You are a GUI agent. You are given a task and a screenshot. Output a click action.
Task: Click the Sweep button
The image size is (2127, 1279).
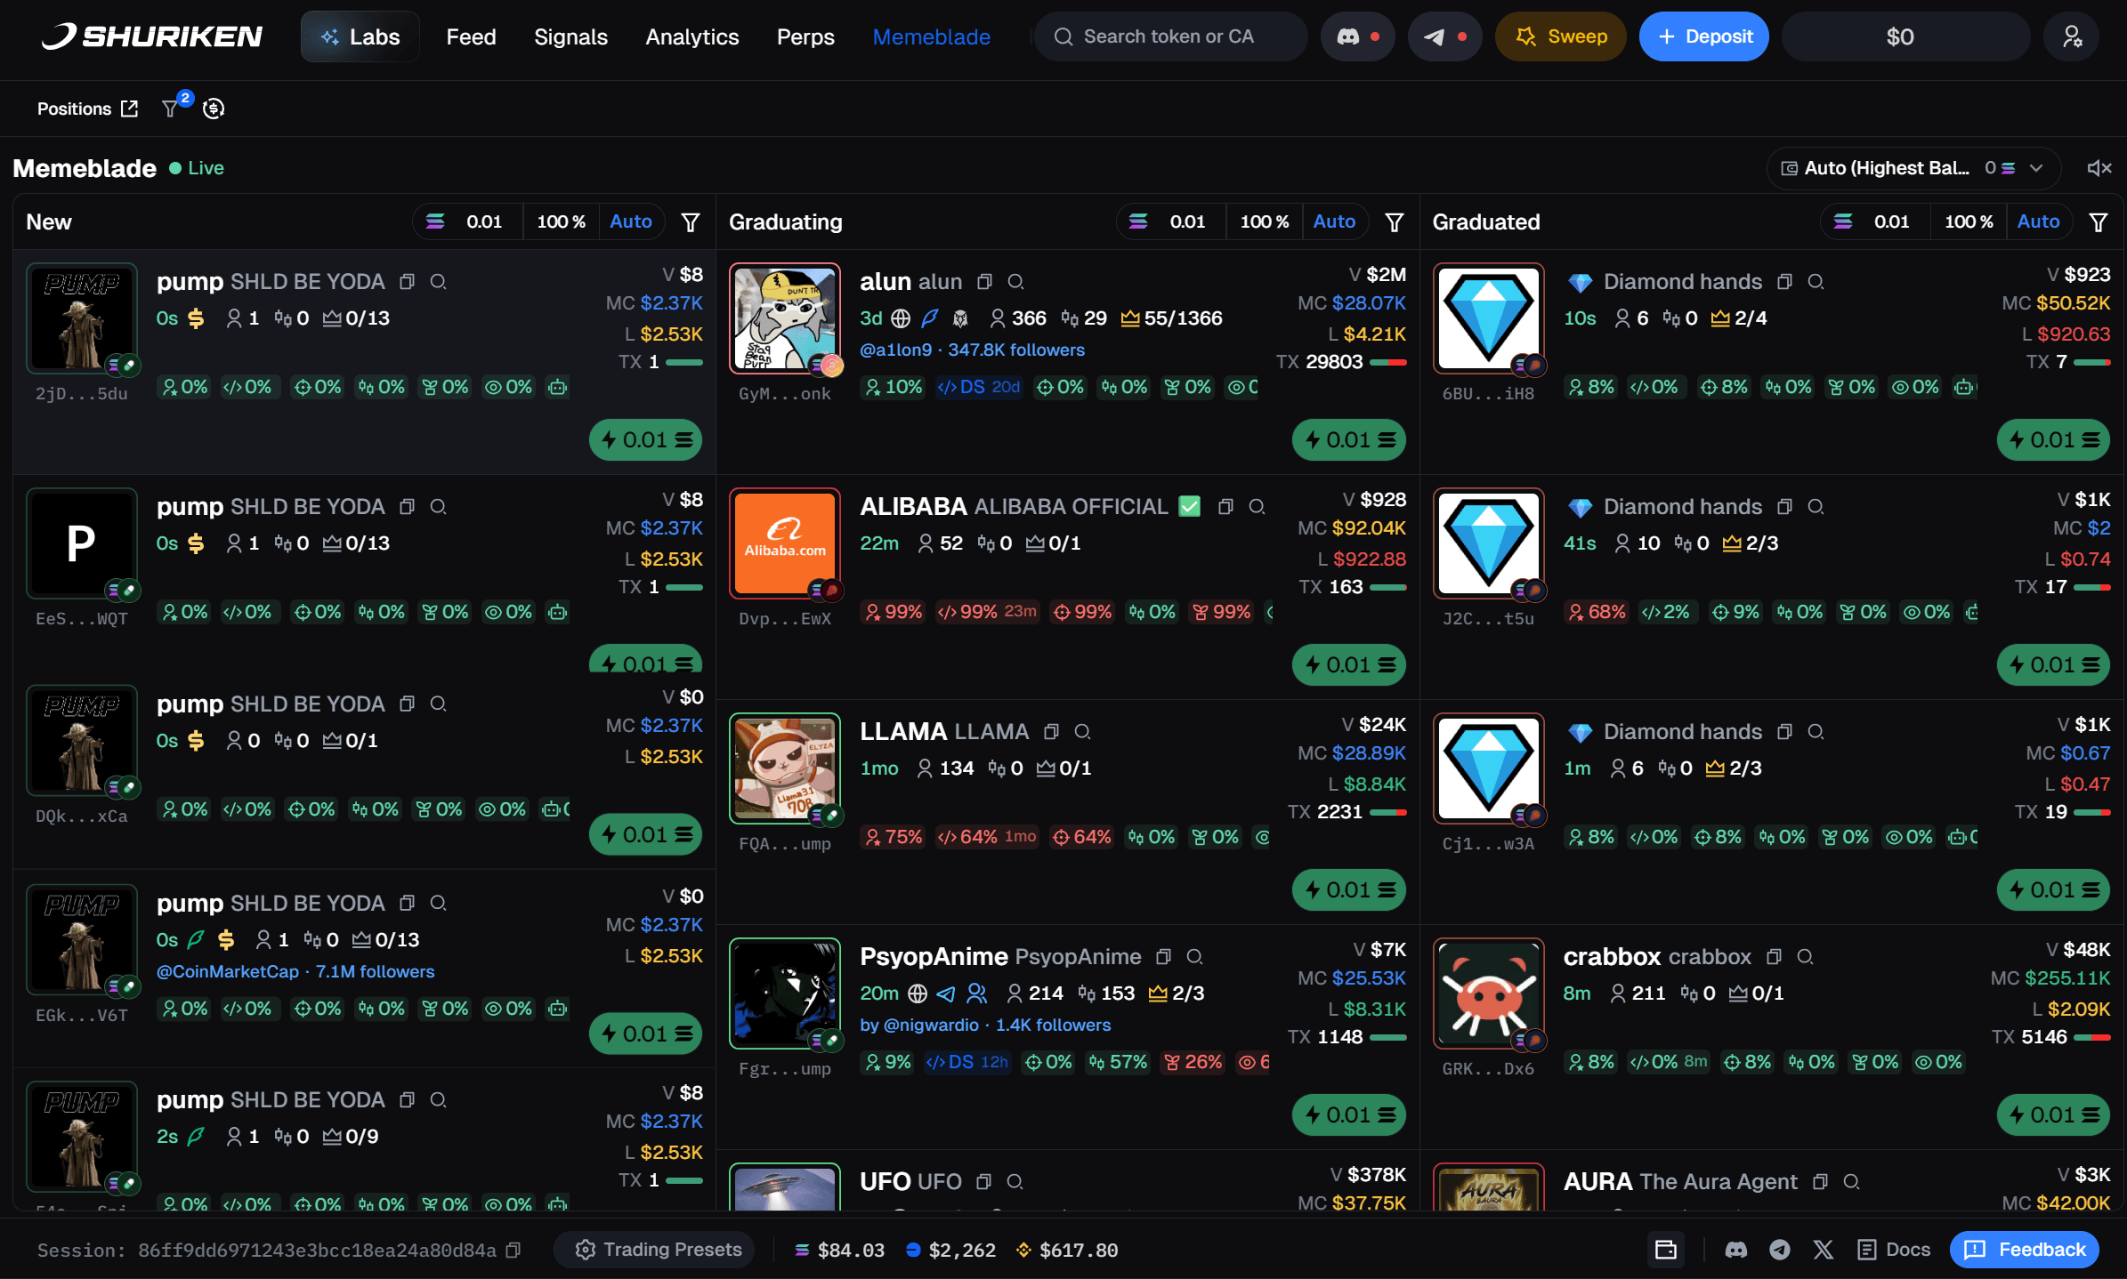point(1561,36)
